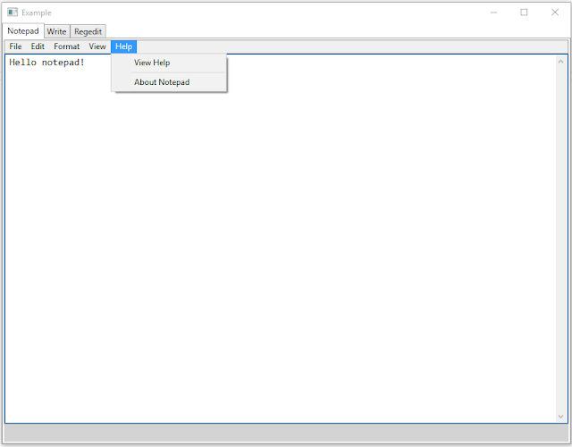Image resolution: width=572 pixels, height=447 pixels.
Task: Switch to the Write tab
Action: (57, 32)
